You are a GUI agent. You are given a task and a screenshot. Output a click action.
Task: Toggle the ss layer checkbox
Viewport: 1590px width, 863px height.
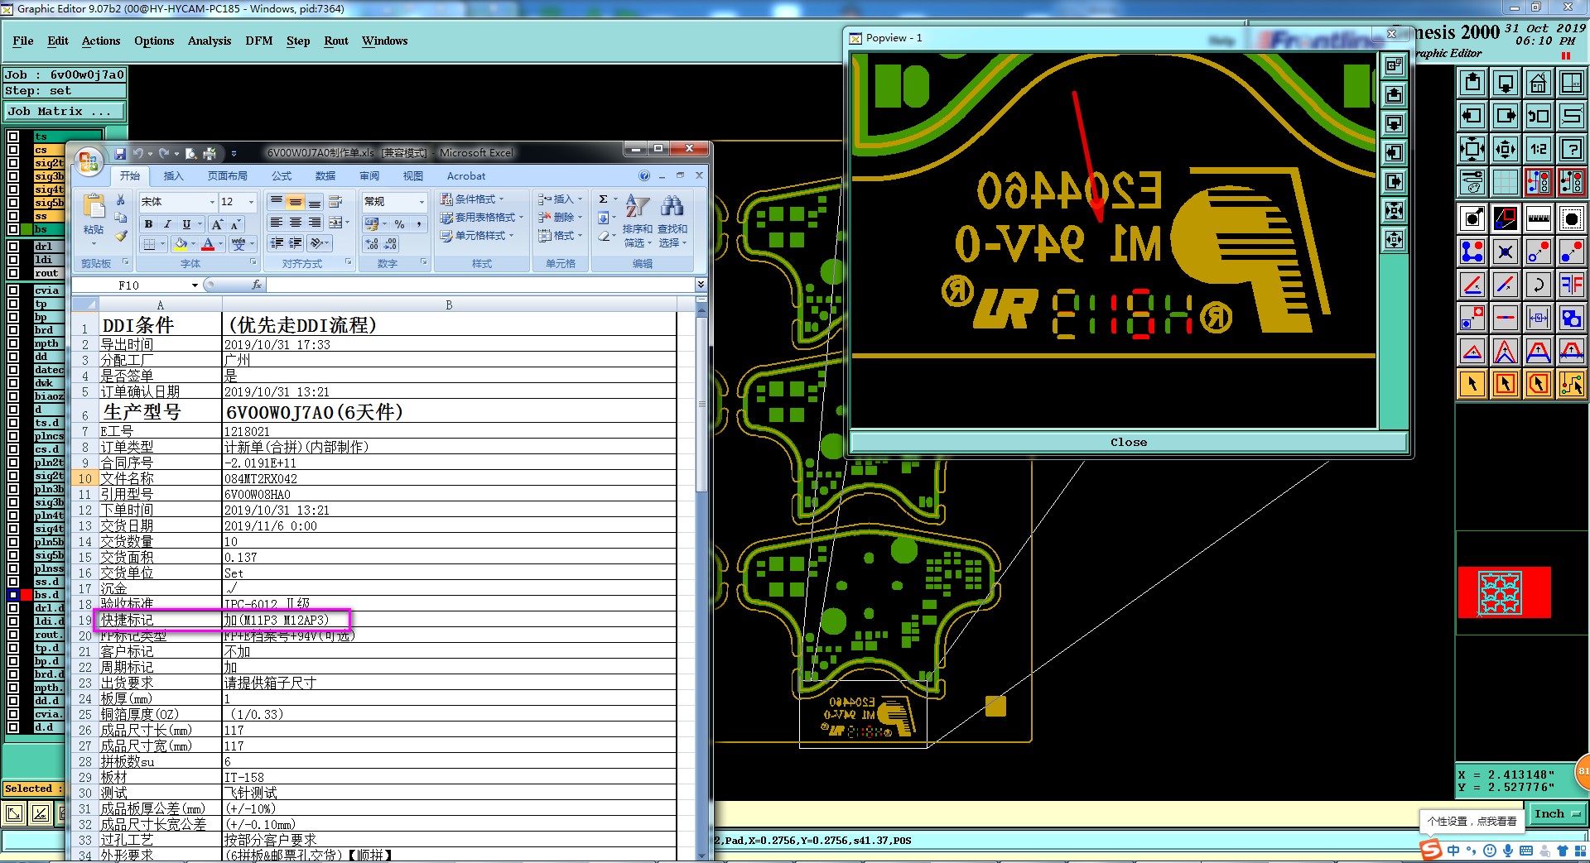[13, 216]
